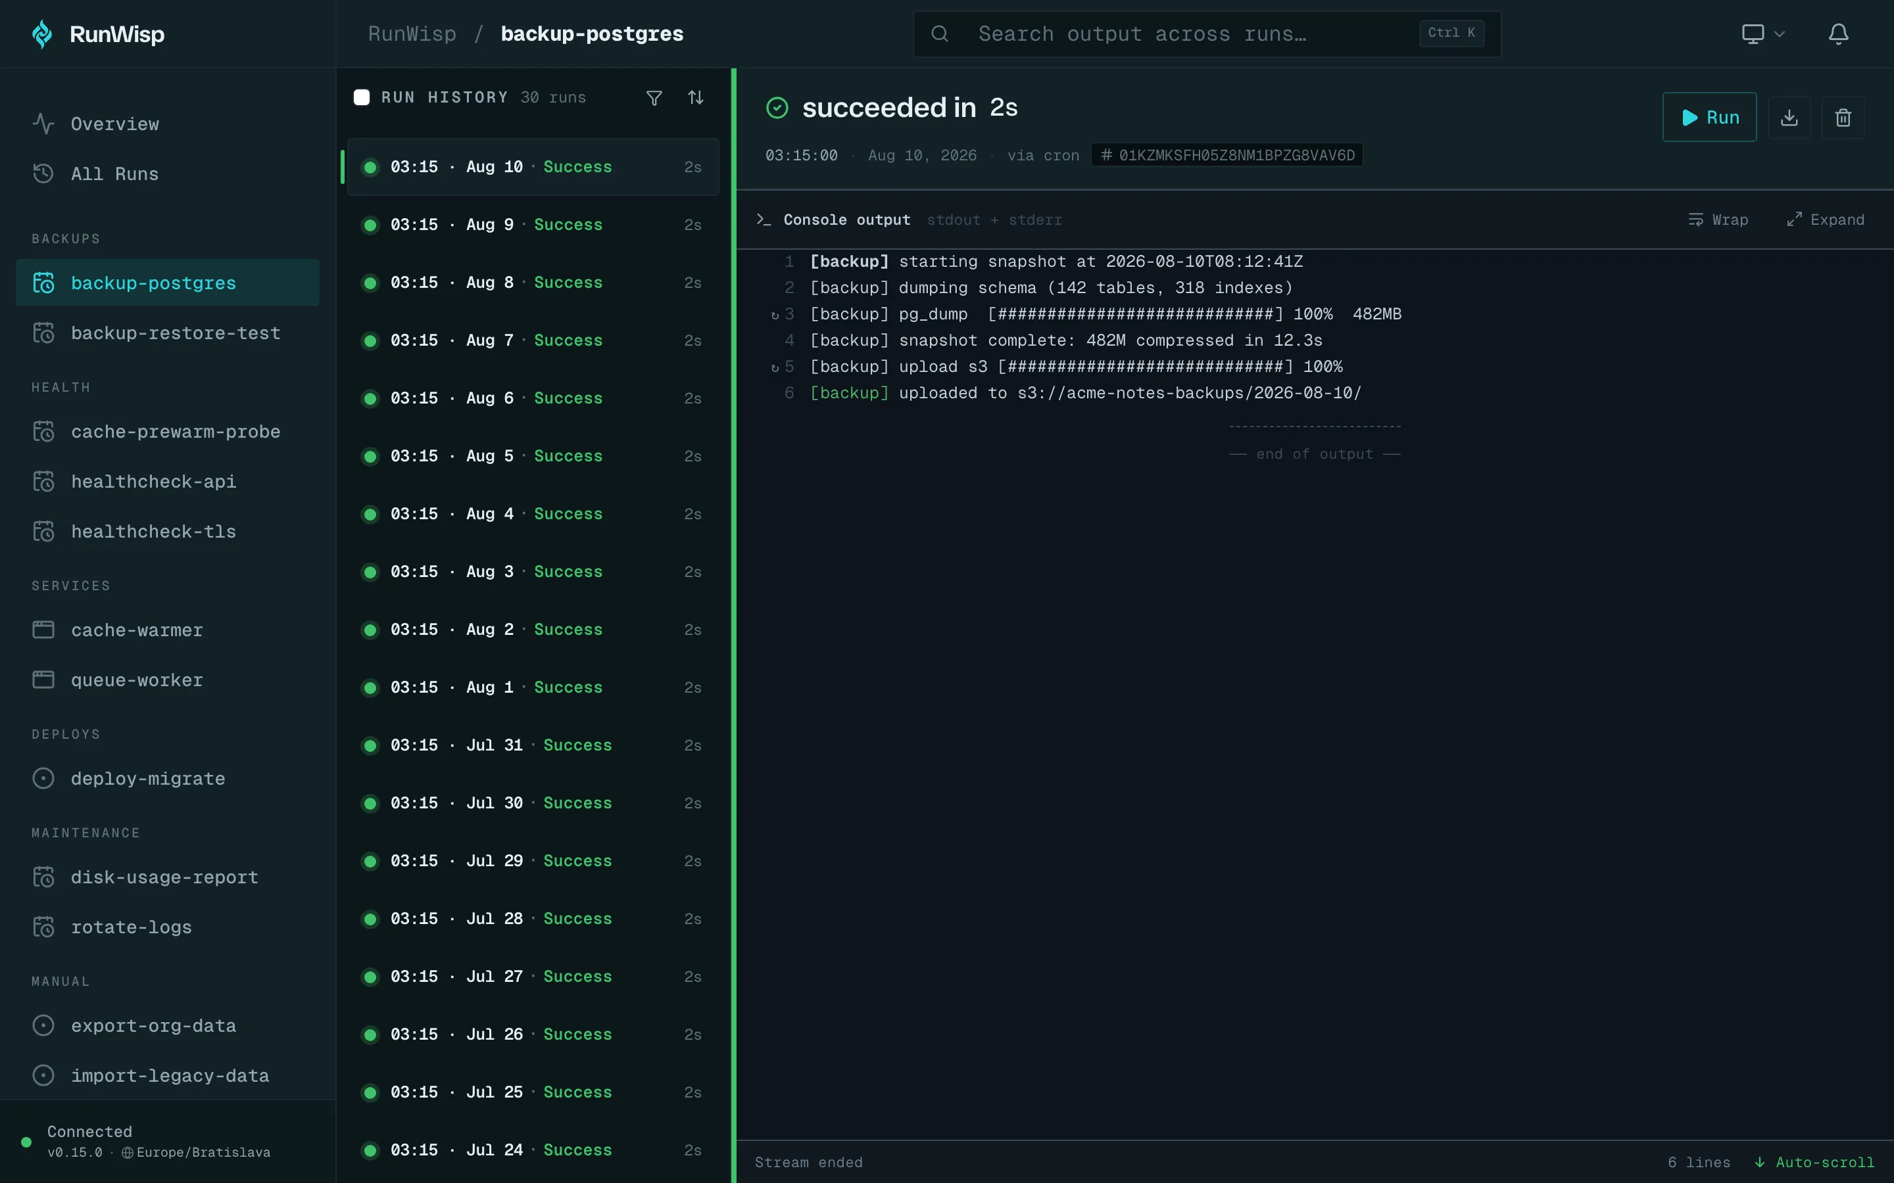Click the queue-worker service icon

coord(44,680)
